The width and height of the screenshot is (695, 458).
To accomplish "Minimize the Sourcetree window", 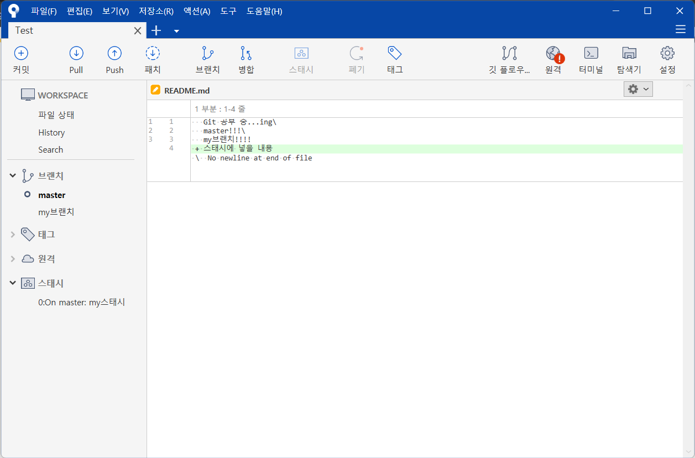I will (x=616, y=11).
